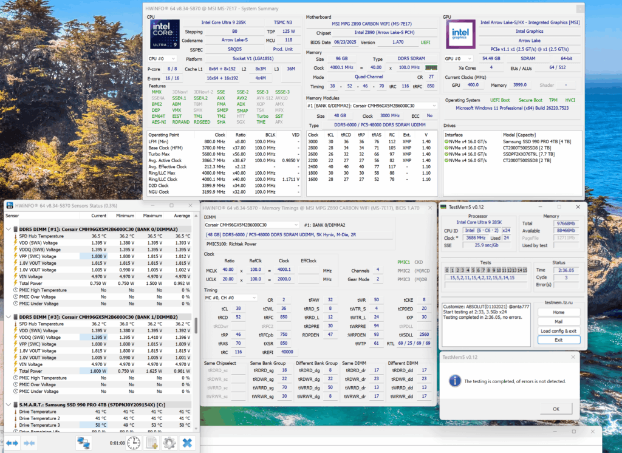Click the clock icon of DIMM #1 PMIC Over Voltage
Image resolution: width=622 pixels, height=453 pixels.
pos(16,297)
